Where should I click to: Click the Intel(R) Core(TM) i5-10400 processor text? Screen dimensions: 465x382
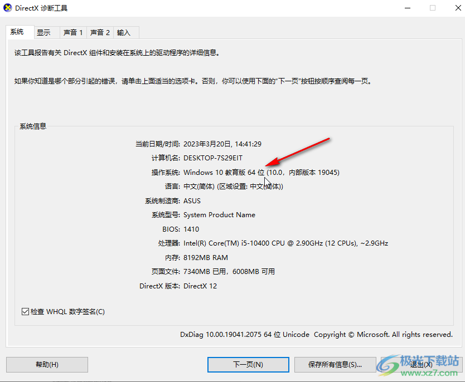pyautogui.click(x=286, y=243)
